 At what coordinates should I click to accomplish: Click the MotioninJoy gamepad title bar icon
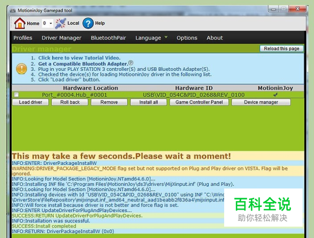coord(13,10)
